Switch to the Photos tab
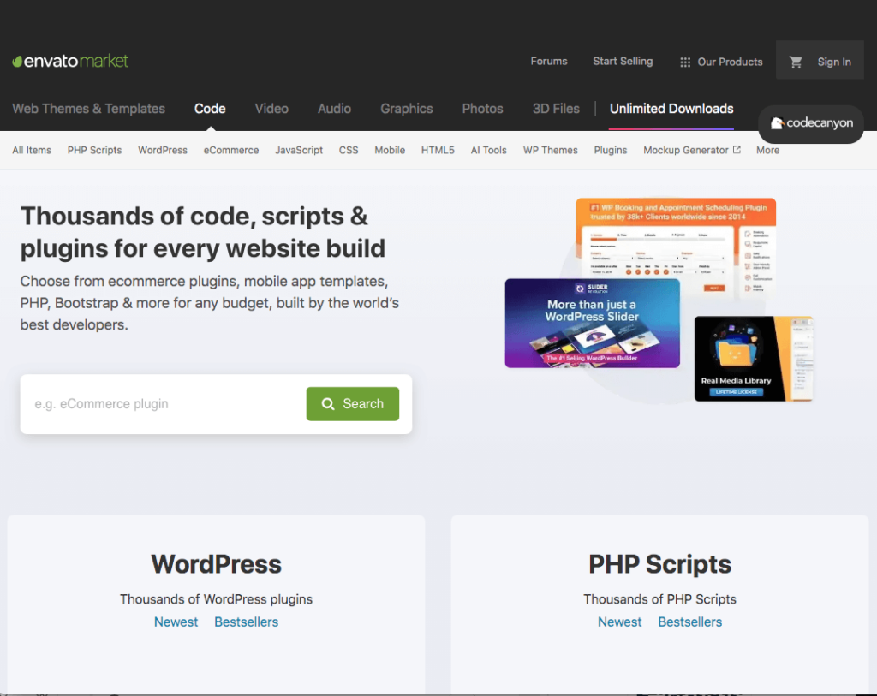The height and width of the screenshot is (696, 877). [482, 109]
